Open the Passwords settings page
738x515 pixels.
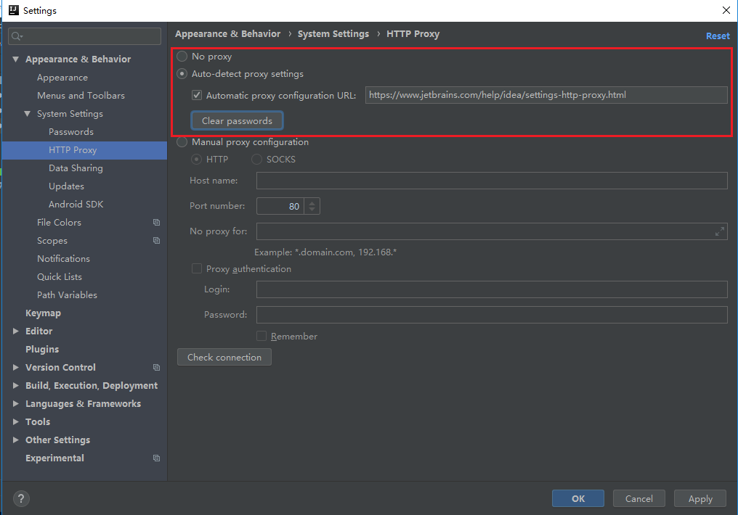(x=71, y=132)
